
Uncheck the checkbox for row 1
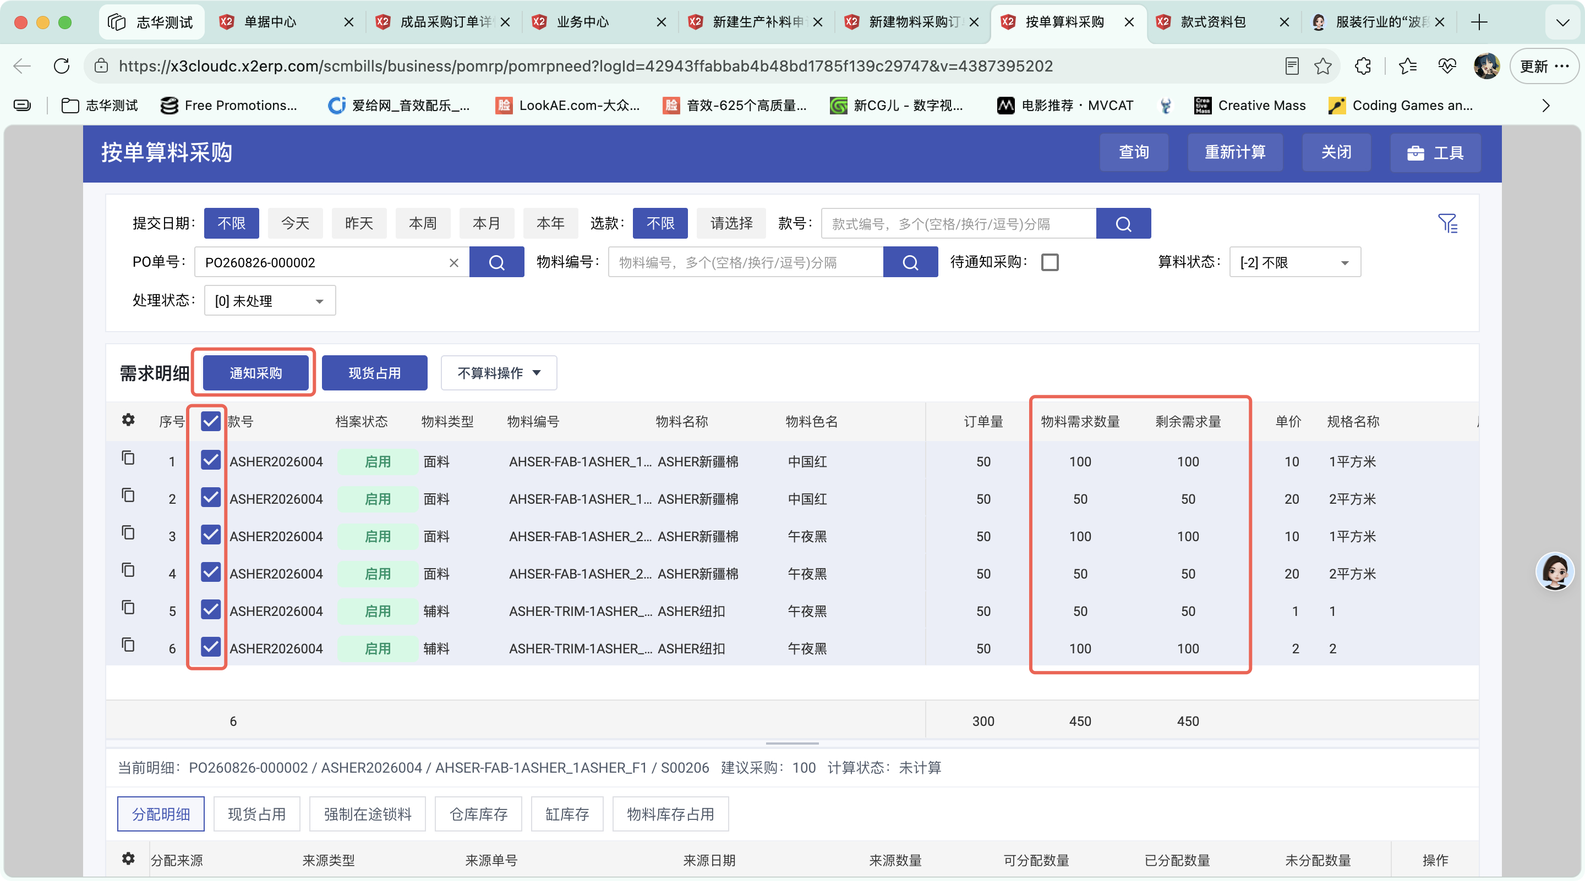click(210, 460)
